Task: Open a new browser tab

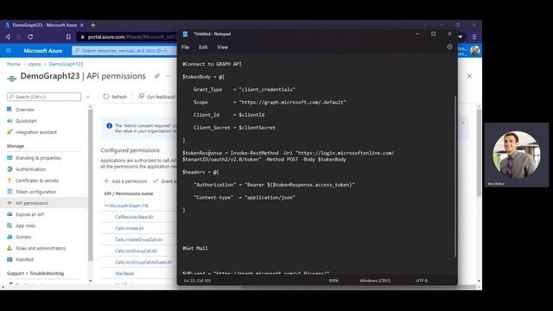Action: click(93, 25)
